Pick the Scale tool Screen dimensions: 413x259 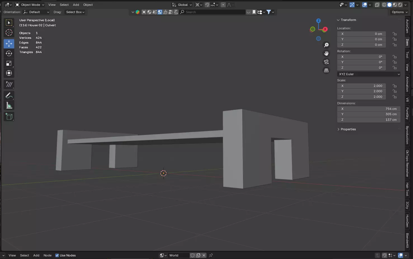(9, 63)
